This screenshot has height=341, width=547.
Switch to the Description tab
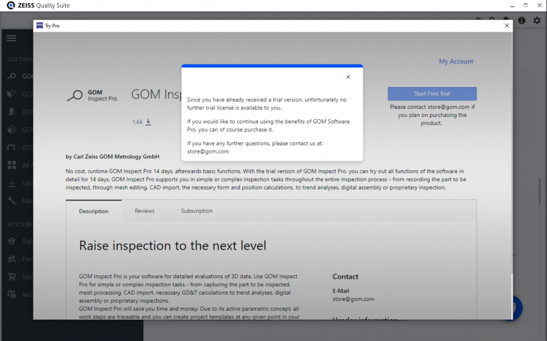pyautogui.click(x=94, y=211)
